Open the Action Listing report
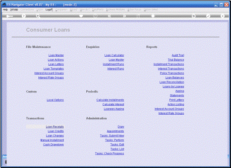This screenshot has height=168, width=231. click(x=176, y=104)
